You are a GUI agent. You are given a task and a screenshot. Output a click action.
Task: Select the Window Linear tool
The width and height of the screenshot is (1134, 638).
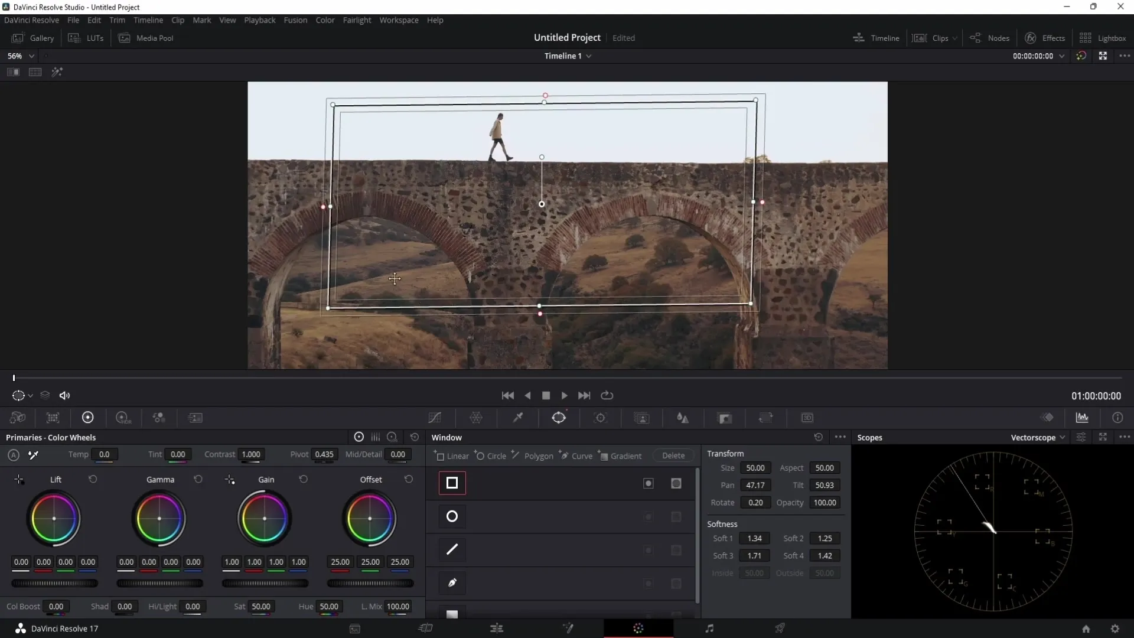pos(452,455)
